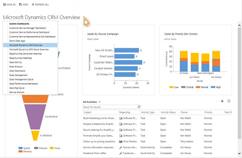
Task: Select Service Analysis dashboard
Action: point(17,92)
